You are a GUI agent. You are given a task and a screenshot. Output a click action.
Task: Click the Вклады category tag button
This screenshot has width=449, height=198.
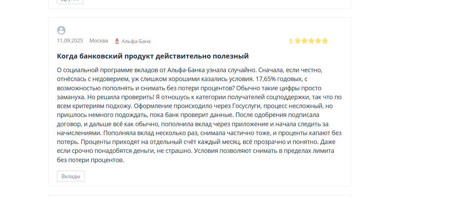point(71,176)
